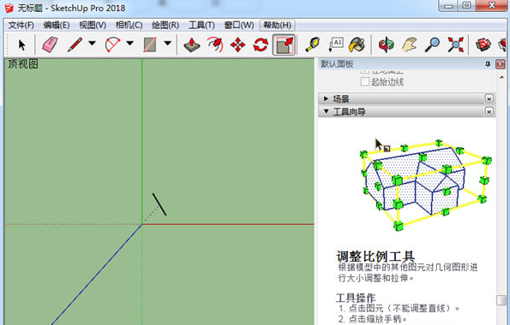This screenshot has height=325, width=510.
Task: Expand the 场景 panel section
Action: click(326, 98)
